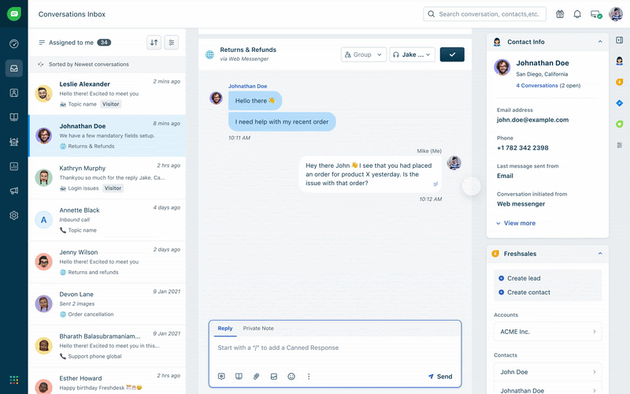
Task: Open the blue diamond app icon in right rail
Action: coord(619,103)
